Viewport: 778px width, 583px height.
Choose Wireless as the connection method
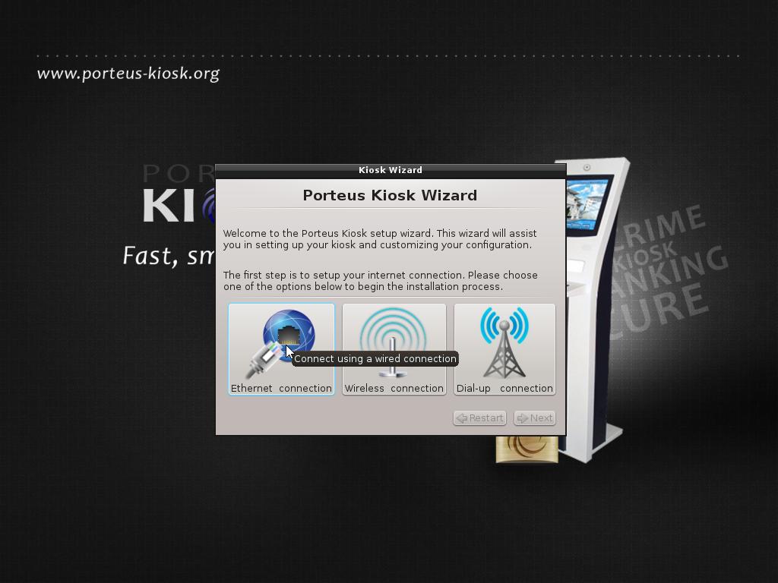coord(394,349)
